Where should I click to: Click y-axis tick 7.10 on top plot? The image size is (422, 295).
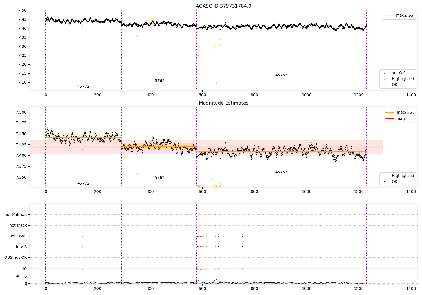[22, 83]
